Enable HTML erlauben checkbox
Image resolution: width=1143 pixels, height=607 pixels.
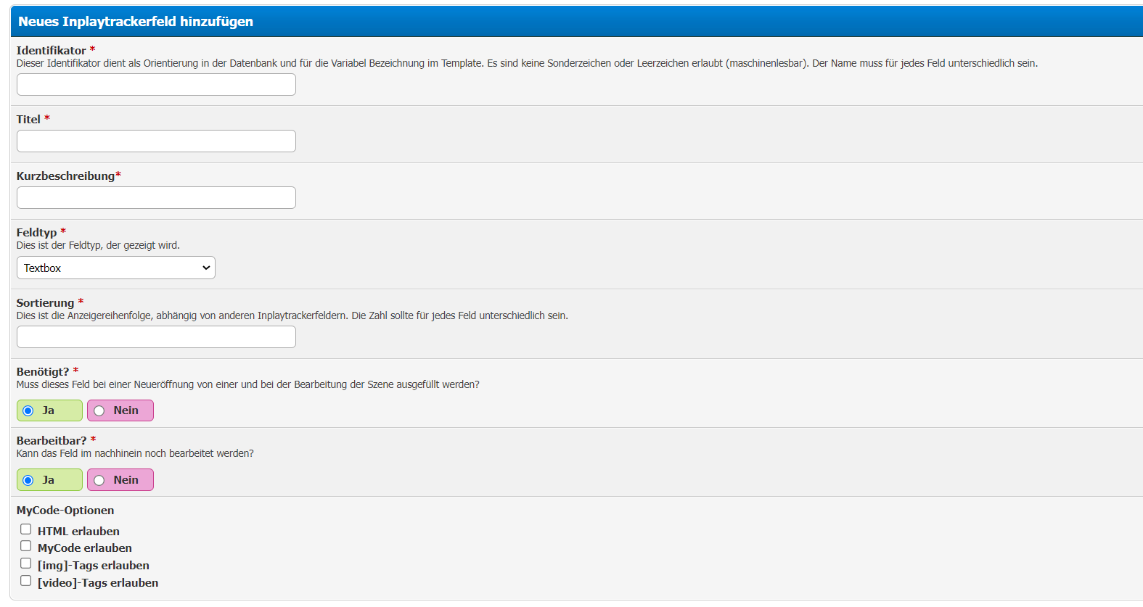pos(26,529)
